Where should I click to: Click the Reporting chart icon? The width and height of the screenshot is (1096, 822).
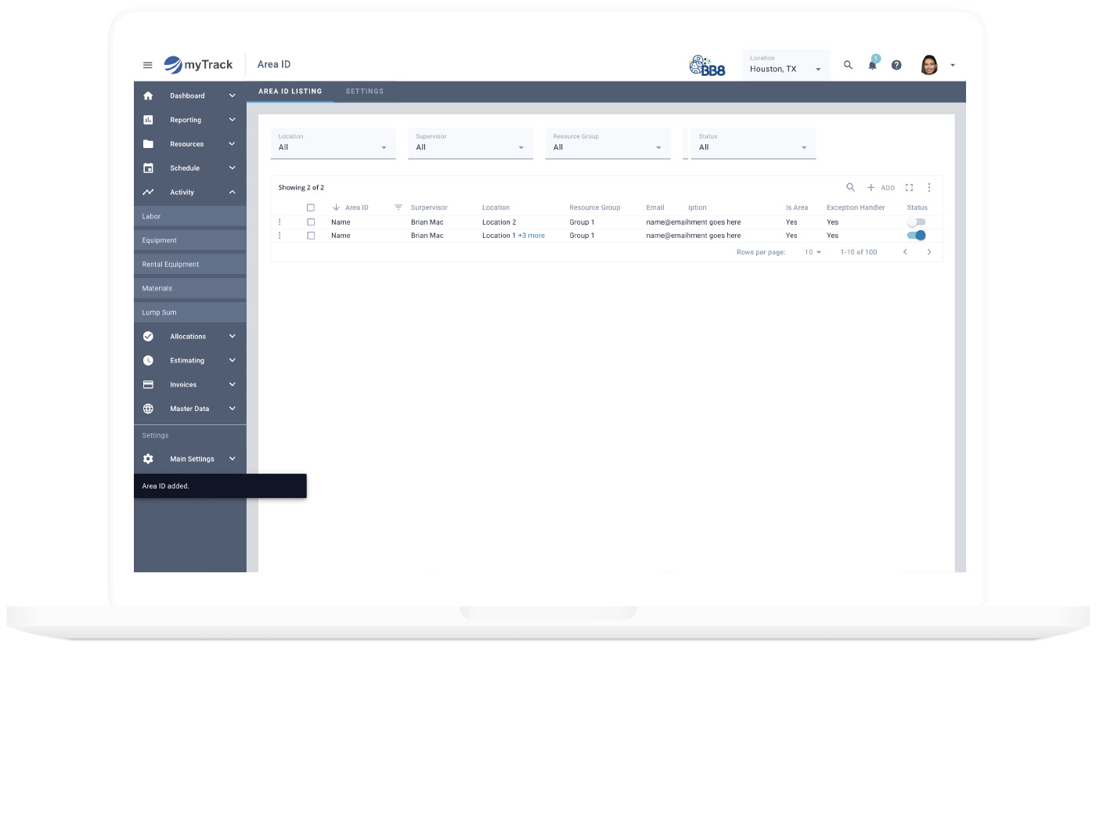click(x=148, y=120)
